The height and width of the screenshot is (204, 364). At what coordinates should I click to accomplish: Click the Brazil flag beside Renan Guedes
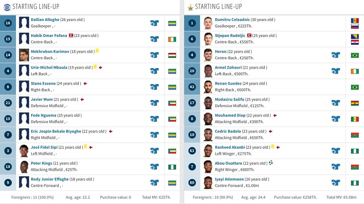355,87
